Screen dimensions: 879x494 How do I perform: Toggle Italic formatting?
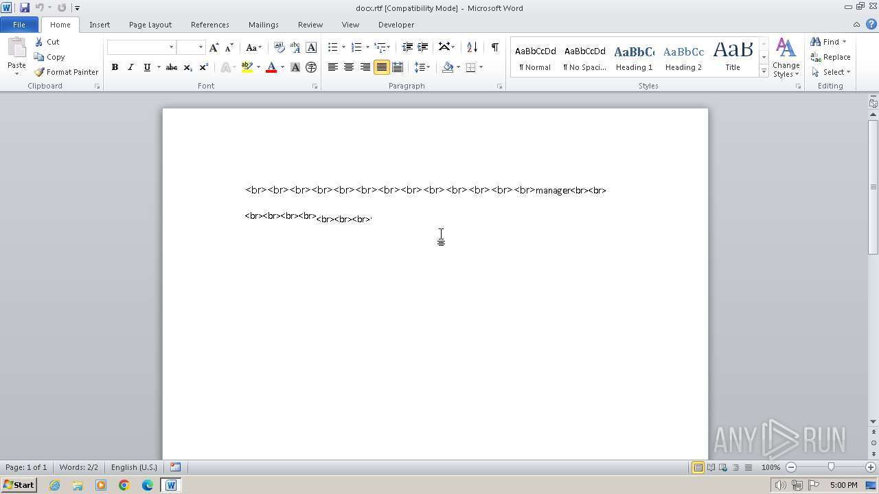coord(130,67)
